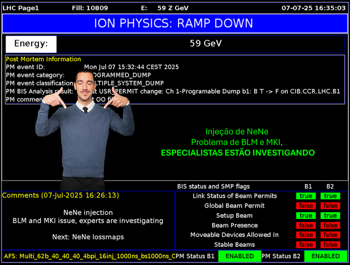Click the PM Status B1 ENABLED box
The image size is (350, 265).
coord(240,256)
